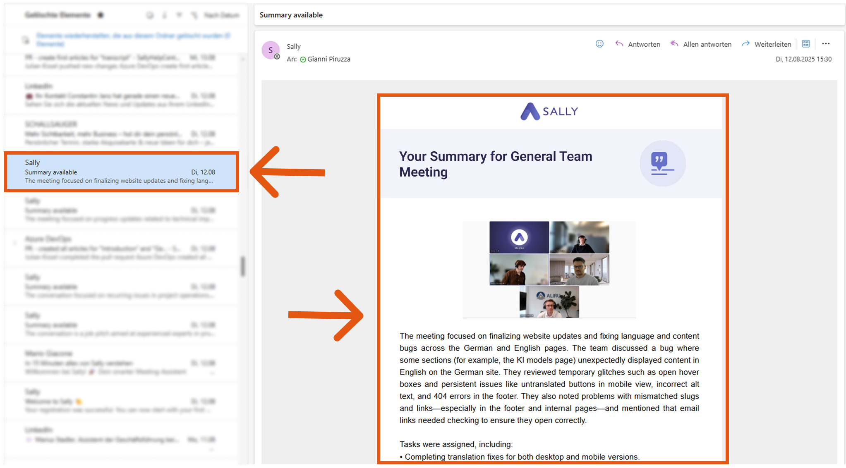This screenshot has width=846, height=468.
Task: Click the sort order icon left of Nach Datum
Action: pos(194,15)
